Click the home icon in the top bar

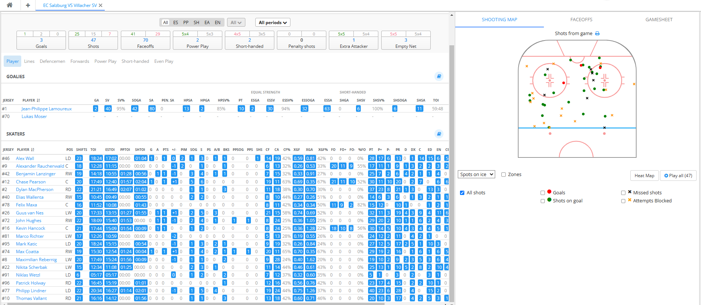click(x=10, y=5)
